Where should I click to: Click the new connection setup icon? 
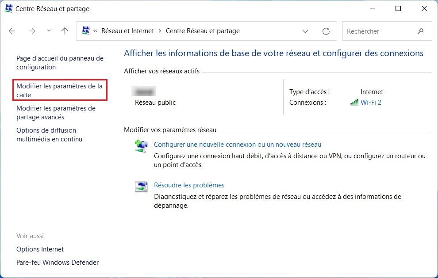[x=141, y=146]
